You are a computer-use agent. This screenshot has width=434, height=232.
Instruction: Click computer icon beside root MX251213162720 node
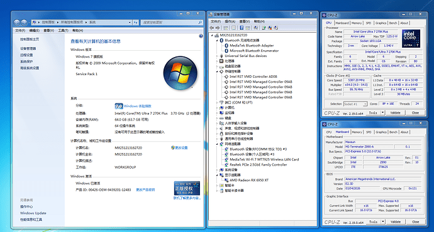point(217,35)
